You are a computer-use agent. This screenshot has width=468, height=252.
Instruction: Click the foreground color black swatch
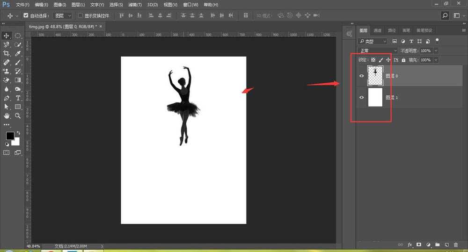[10, 136]
